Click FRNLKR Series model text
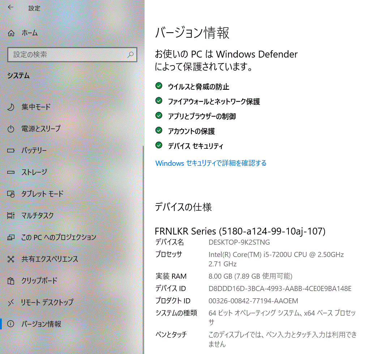 click(240, 231)
